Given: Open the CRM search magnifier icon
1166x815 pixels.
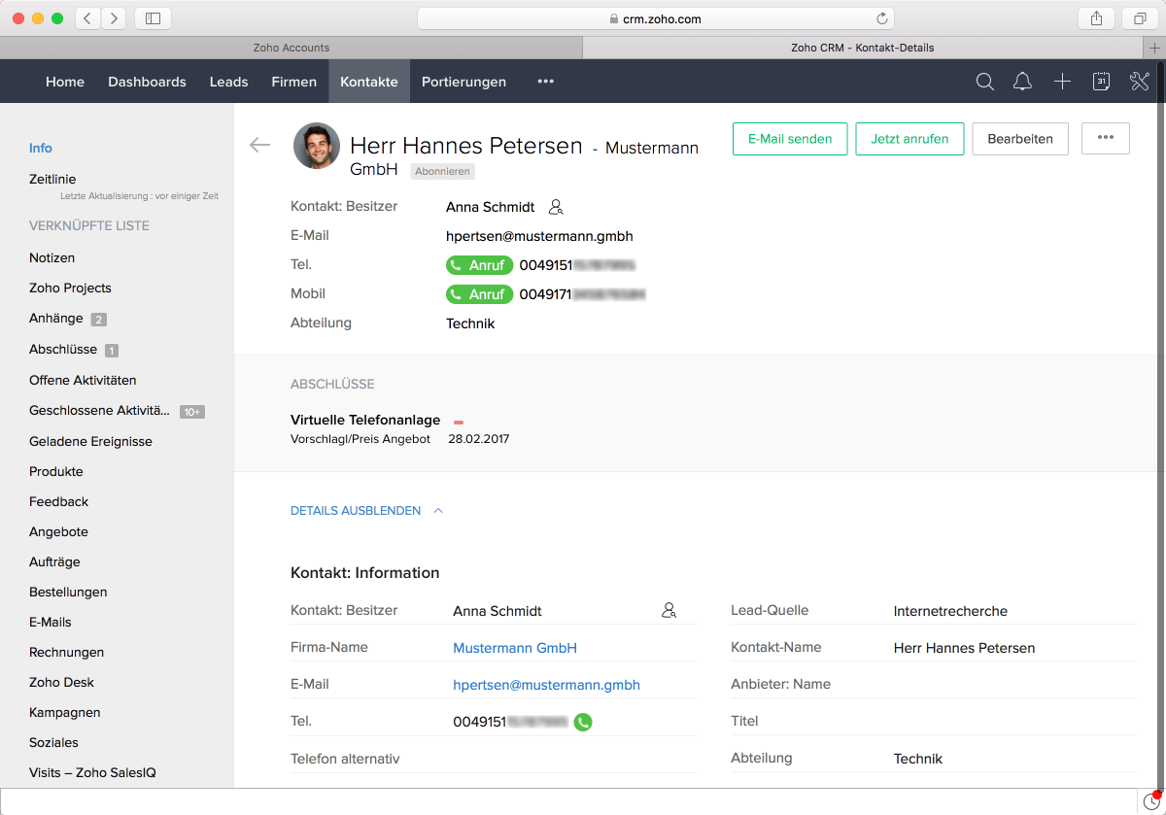Looking at the screenshot, I should [x=984, y=82].
